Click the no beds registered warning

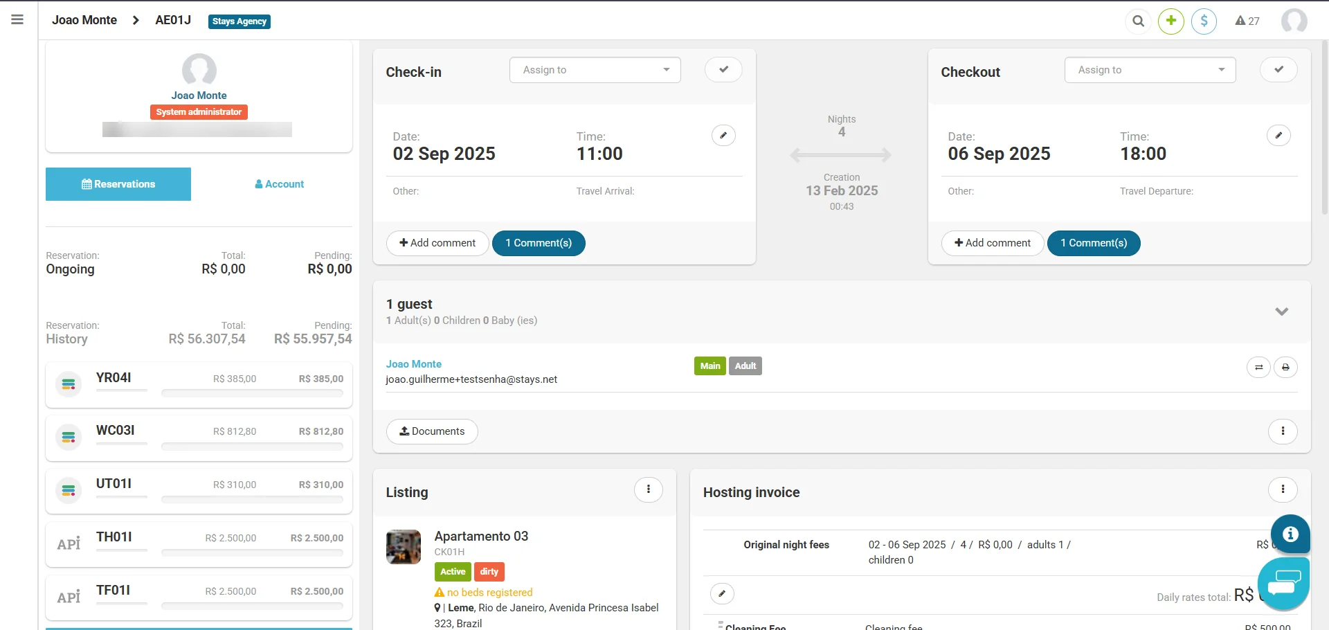tap(484, 592)
